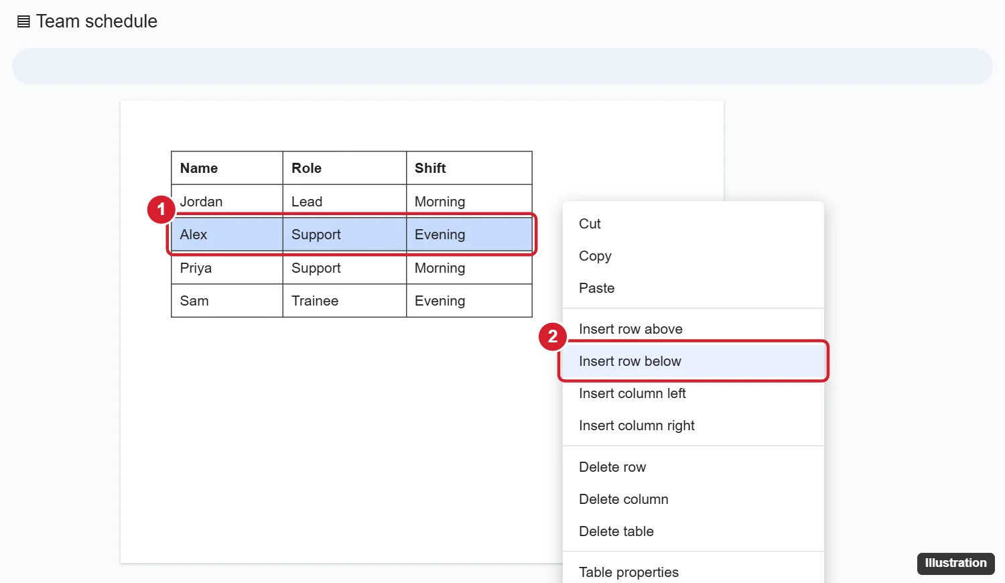
Task: Select the Priya cell
Action: pyautogui.click(x=227, y=268)
